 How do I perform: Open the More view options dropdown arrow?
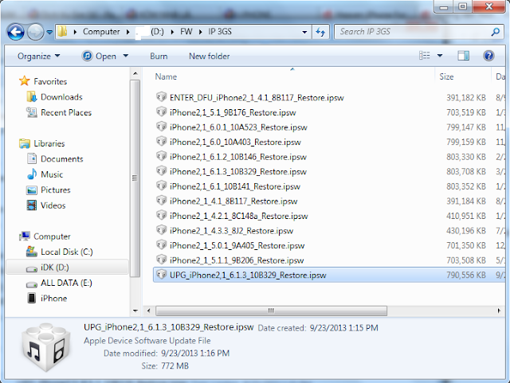440,56
